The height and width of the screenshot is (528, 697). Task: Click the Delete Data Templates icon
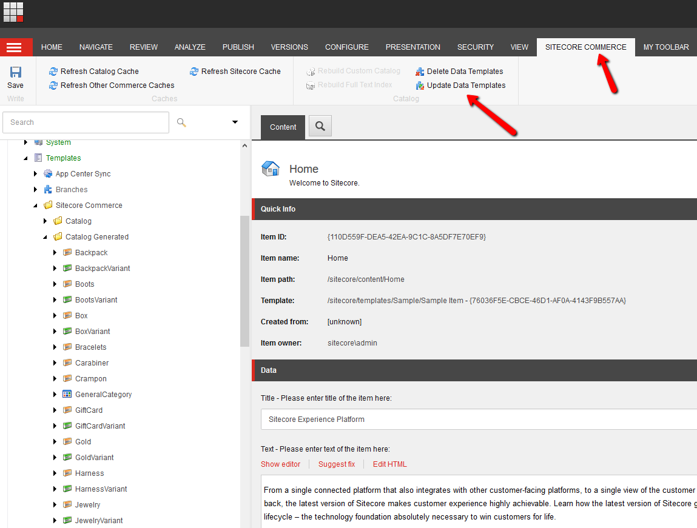[420, 72]
